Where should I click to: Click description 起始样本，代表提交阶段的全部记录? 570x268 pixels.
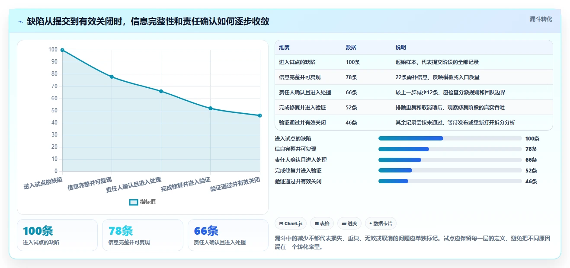pos(437,62)
